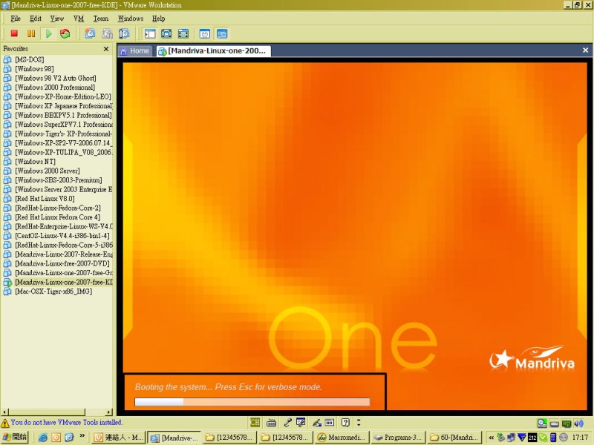Click the Console view toolbar icon
The width and height of the screenshot is (594, 445).
point(222,33)
